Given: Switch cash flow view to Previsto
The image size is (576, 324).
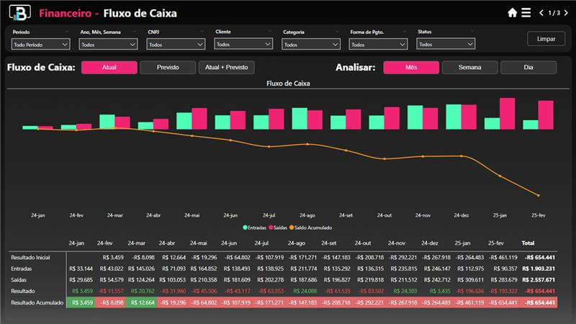Looking at the screenshot, I should [x=167, y=68].
